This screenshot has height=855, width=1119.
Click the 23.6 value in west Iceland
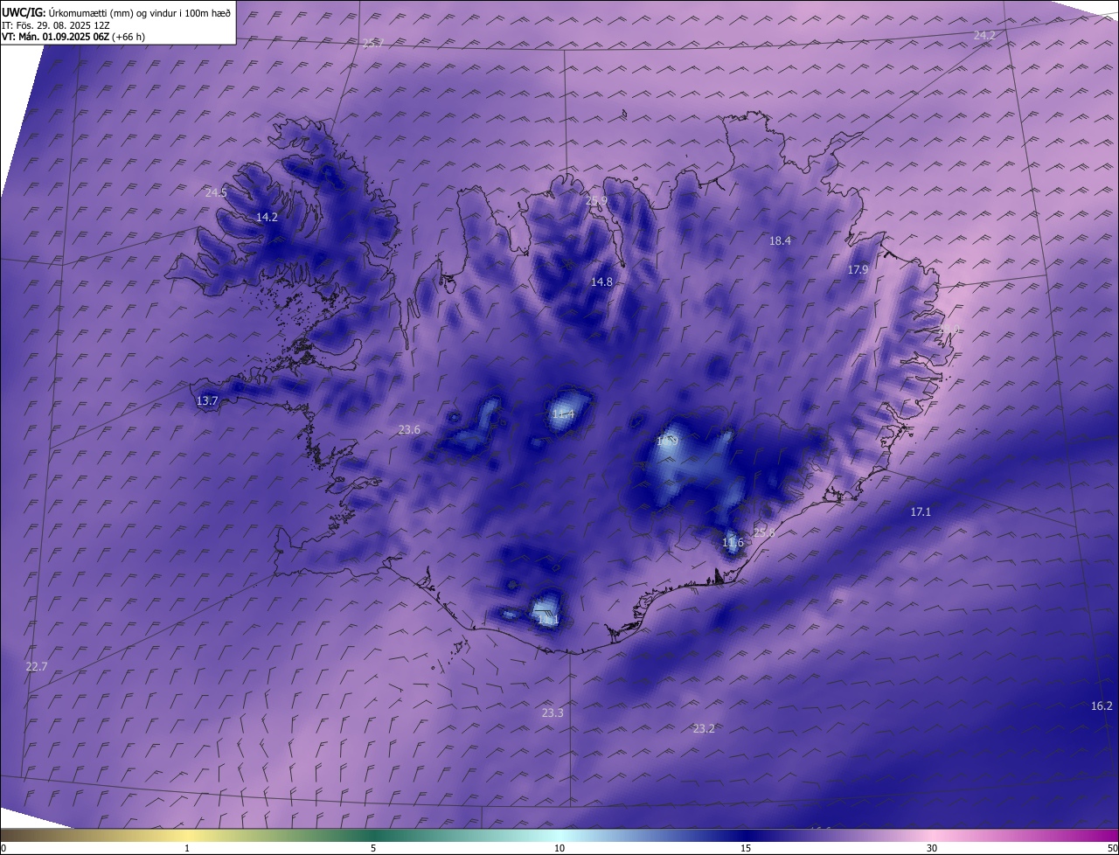pyautogui.click(x=409, y=429)
